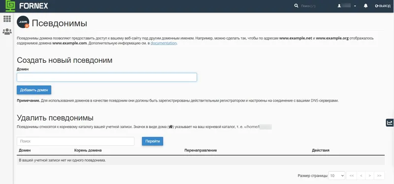394x184 pixels.
Task: Open the notifications bell icon
Action: [x=365, y=6]
